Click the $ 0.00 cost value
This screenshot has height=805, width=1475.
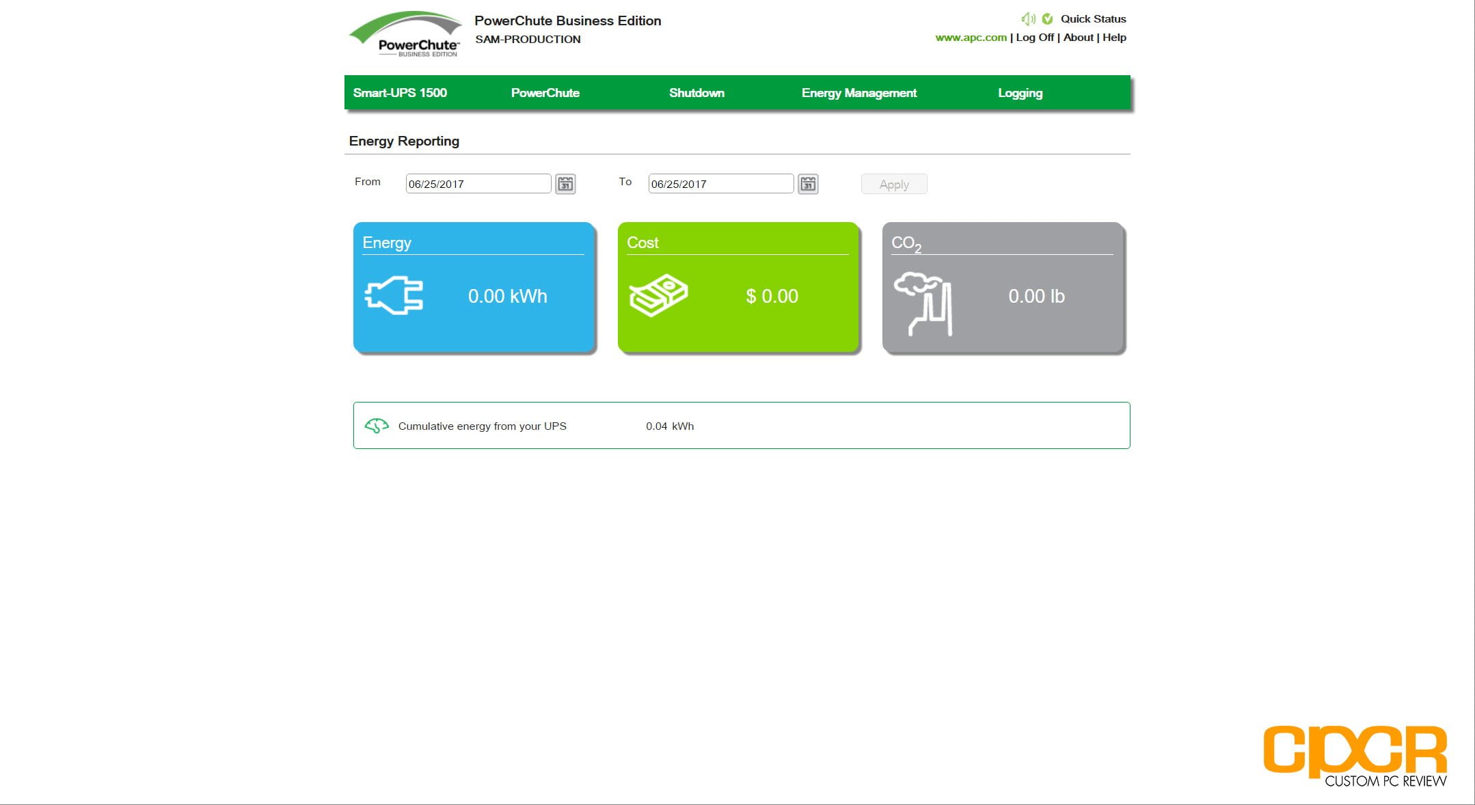[772, 296]
